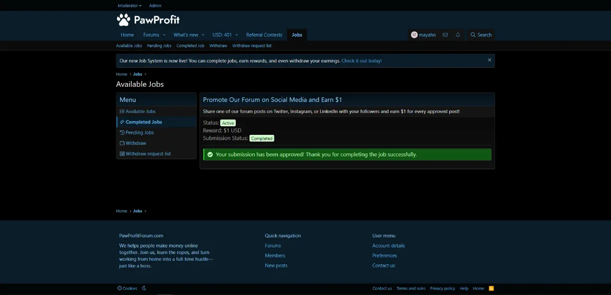This screenshot has width=611, height=295.
Task: Expand the USD: 401 dropdown arrow
Action: tap(236, 35)
